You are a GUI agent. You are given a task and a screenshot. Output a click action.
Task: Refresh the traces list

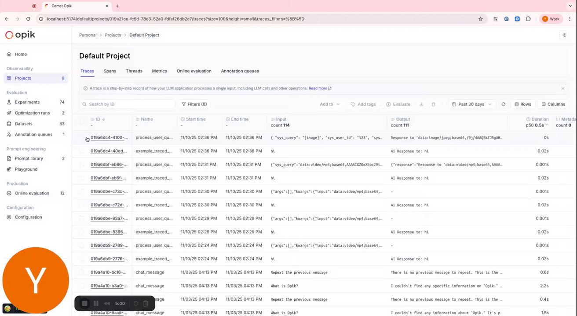[503, 104]
